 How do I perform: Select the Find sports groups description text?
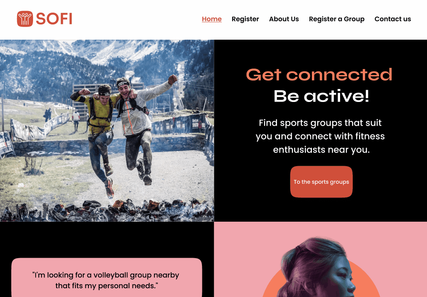pos(320,136)
